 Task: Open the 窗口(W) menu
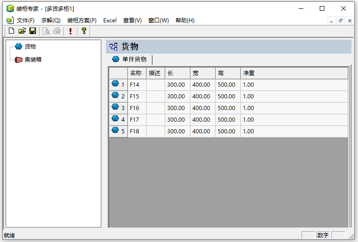158,21
